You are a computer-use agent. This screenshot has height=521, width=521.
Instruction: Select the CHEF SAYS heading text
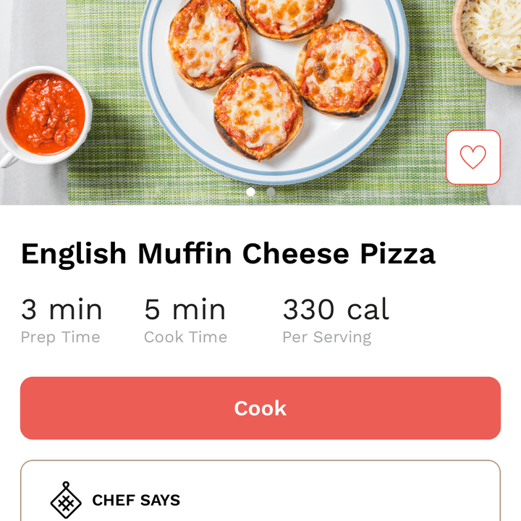point(136,500)
